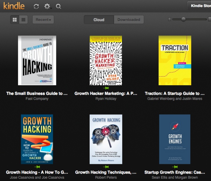This screenshot has width=211, height=181.
Task: Open the Traction book cover
Action: click(175, 60)
